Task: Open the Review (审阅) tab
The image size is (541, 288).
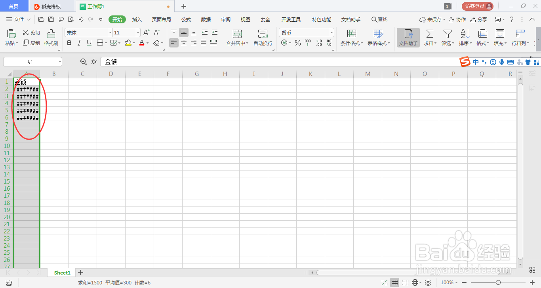Action: [x=226, y=19]
